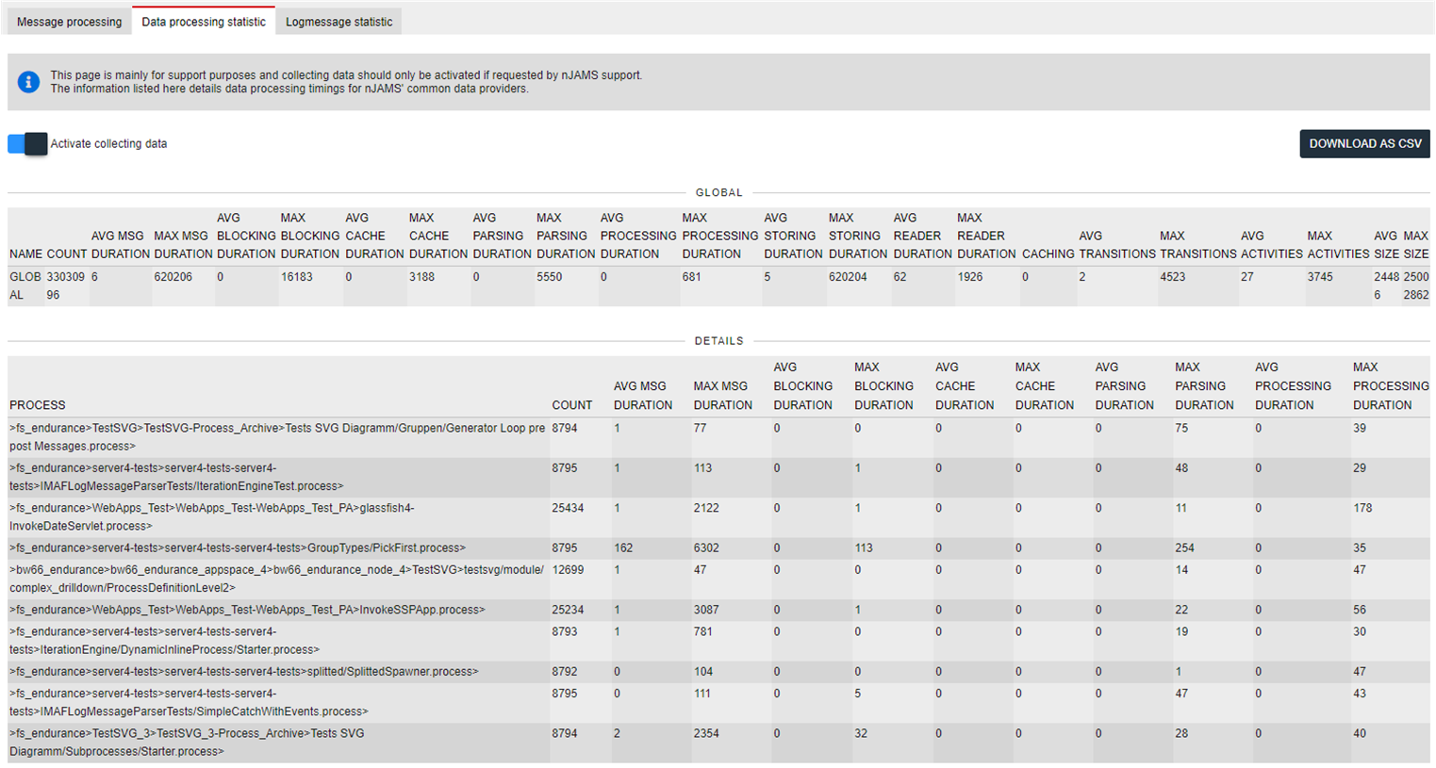Click the Global max parsing value 5550
Image resolution: width=1436 pixels, height=768 pixels.
pyautogui.click(x=549, y=277)
